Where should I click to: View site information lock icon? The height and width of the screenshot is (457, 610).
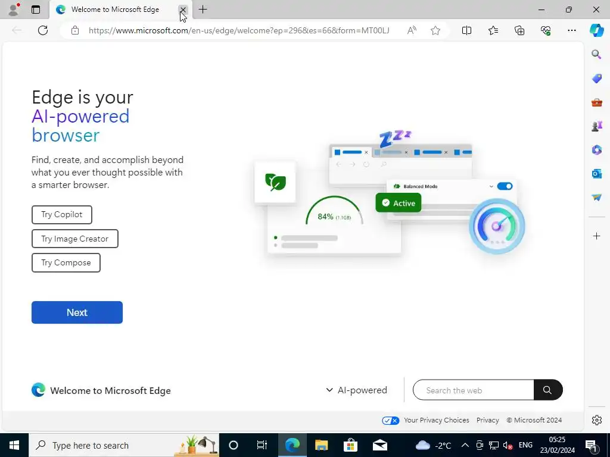pyautogui.click(x=75, y=30)
